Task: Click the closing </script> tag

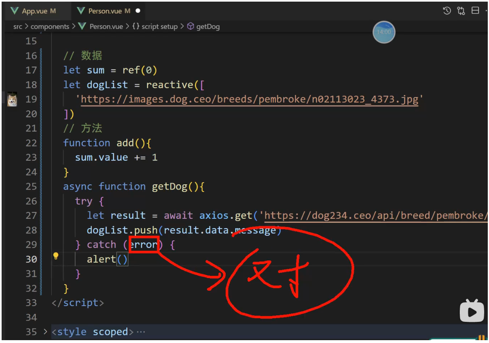Action: pos(78,303)
